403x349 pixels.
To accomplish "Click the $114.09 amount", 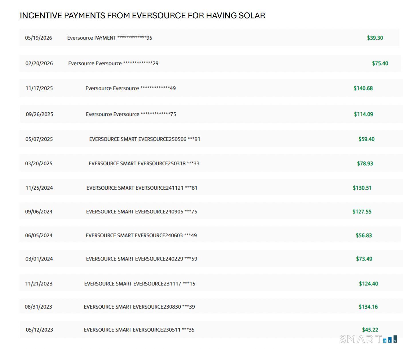I will (x=364, y=114).
